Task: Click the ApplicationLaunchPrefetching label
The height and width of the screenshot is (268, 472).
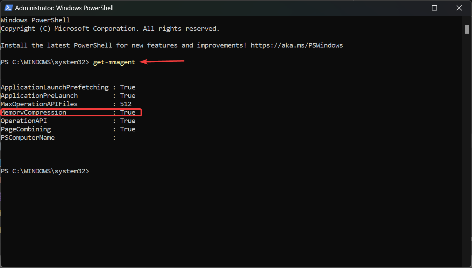Action: (55, 87)
